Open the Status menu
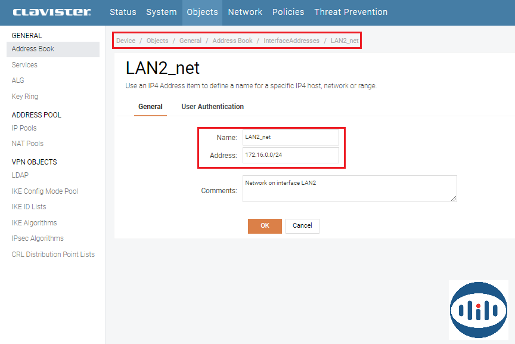Viewport: 515px width, 344px height. coord(123,12)
